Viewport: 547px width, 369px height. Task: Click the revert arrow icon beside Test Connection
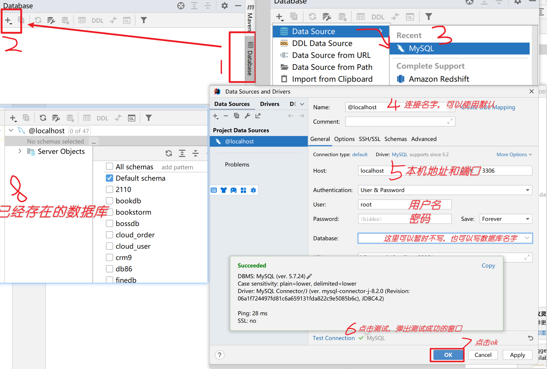click(x=531, y=338)
